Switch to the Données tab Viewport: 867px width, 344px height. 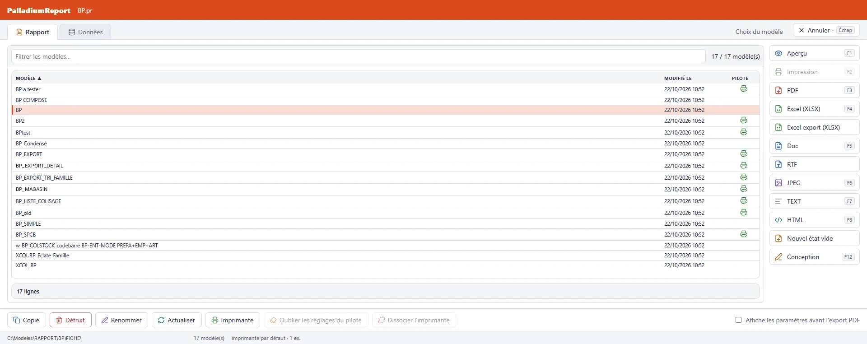pyautogui.click(x=85, y=32)
